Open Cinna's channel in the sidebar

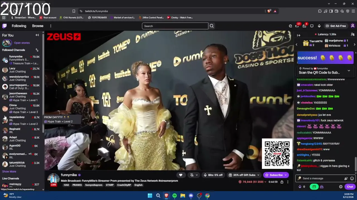tap(22, 109)
